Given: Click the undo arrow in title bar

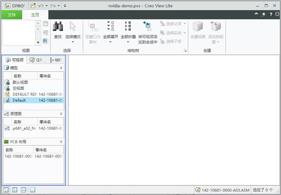Looking at the screenshot, I should (42, 5).
